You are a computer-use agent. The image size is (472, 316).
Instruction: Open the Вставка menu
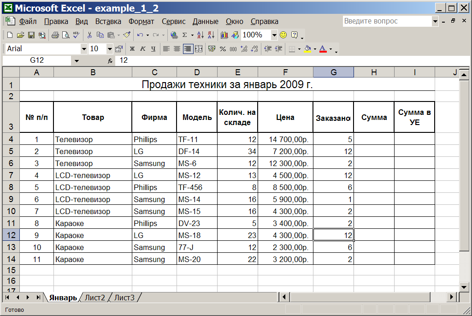coord(108,21)
